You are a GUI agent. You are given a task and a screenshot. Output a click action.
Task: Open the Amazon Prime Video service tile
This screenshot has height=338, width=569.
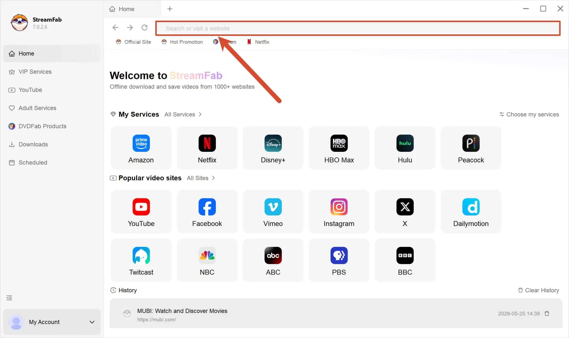pyautogui.click(x=141, y=148)
